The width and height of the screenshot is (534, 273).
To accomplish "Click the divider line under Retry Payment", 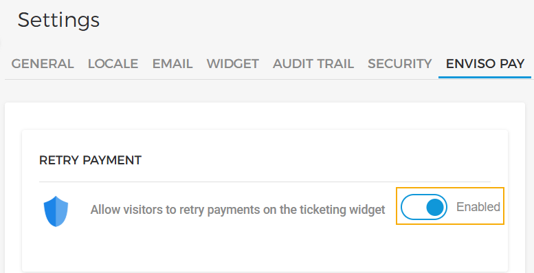I will point(265,182).
